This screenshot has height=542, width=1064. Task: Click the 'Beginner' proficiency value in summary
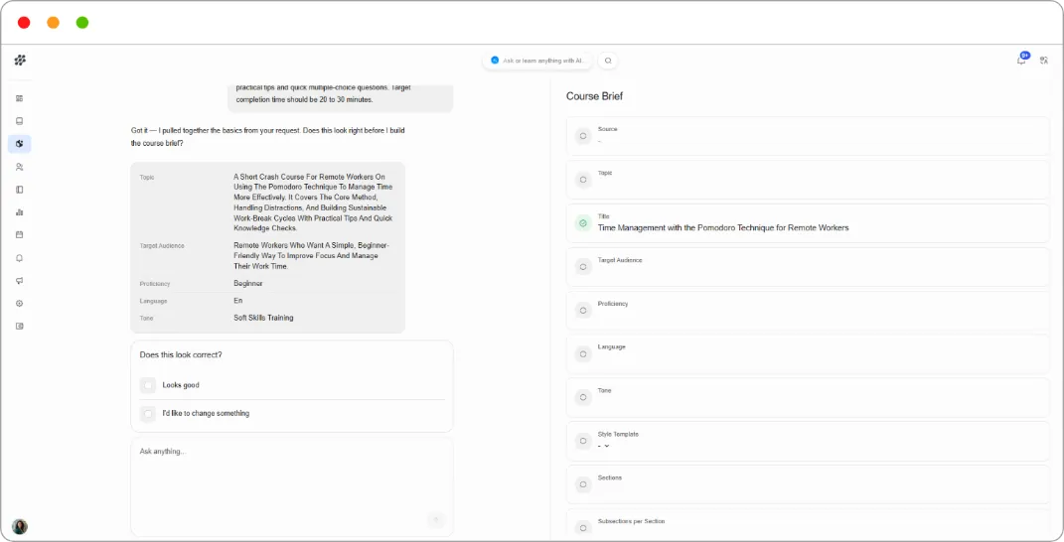pyautogui.click(x=247, y=284)
